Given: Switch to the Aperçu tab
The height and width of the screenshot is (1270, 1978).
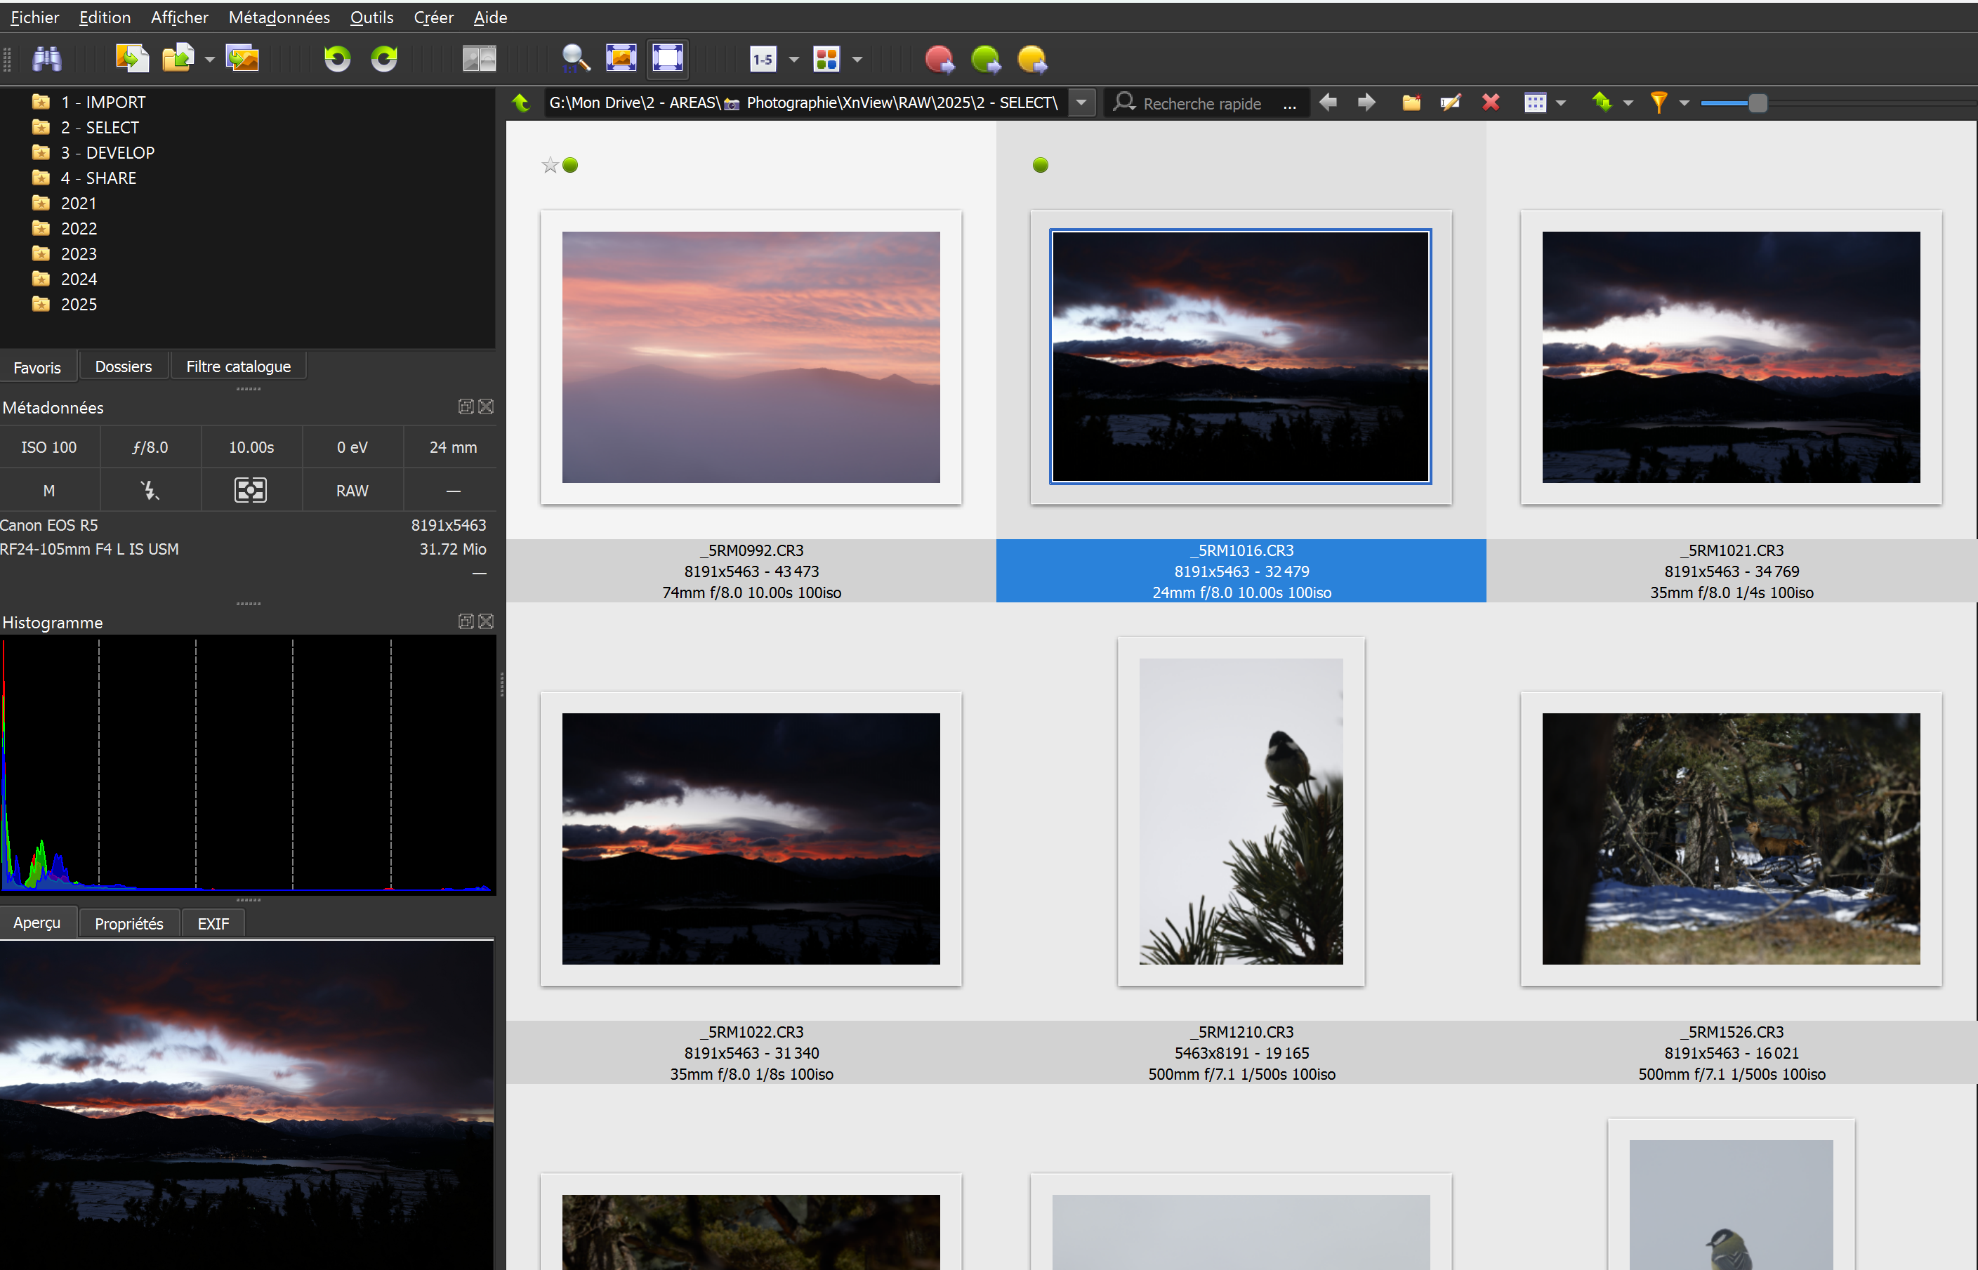Looking at the screenshot, I should (x=38, y=924).
